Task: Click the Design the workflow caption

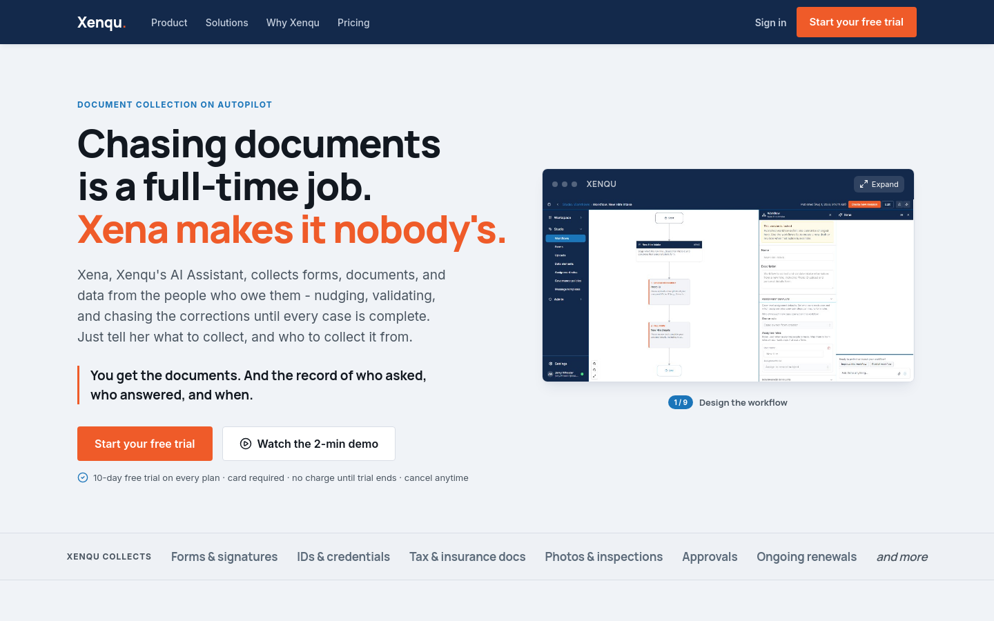Action: (x=743, y=402)
